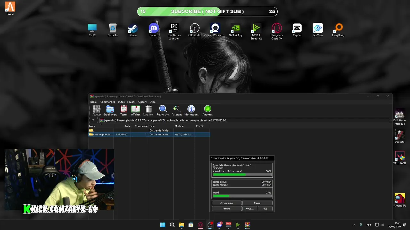410x230 pixels.
Task: Click the Tester toolbar icon
Action: [124, 111]
